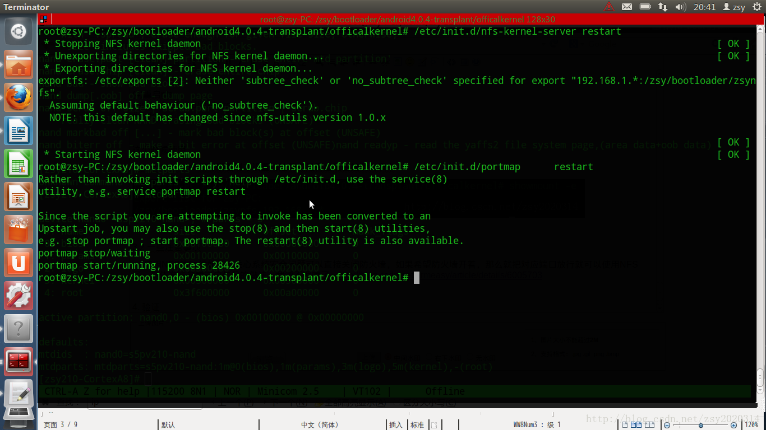
Task: Click the 'Upstart job, you may also use' line
Action: [x=234, y=228]
